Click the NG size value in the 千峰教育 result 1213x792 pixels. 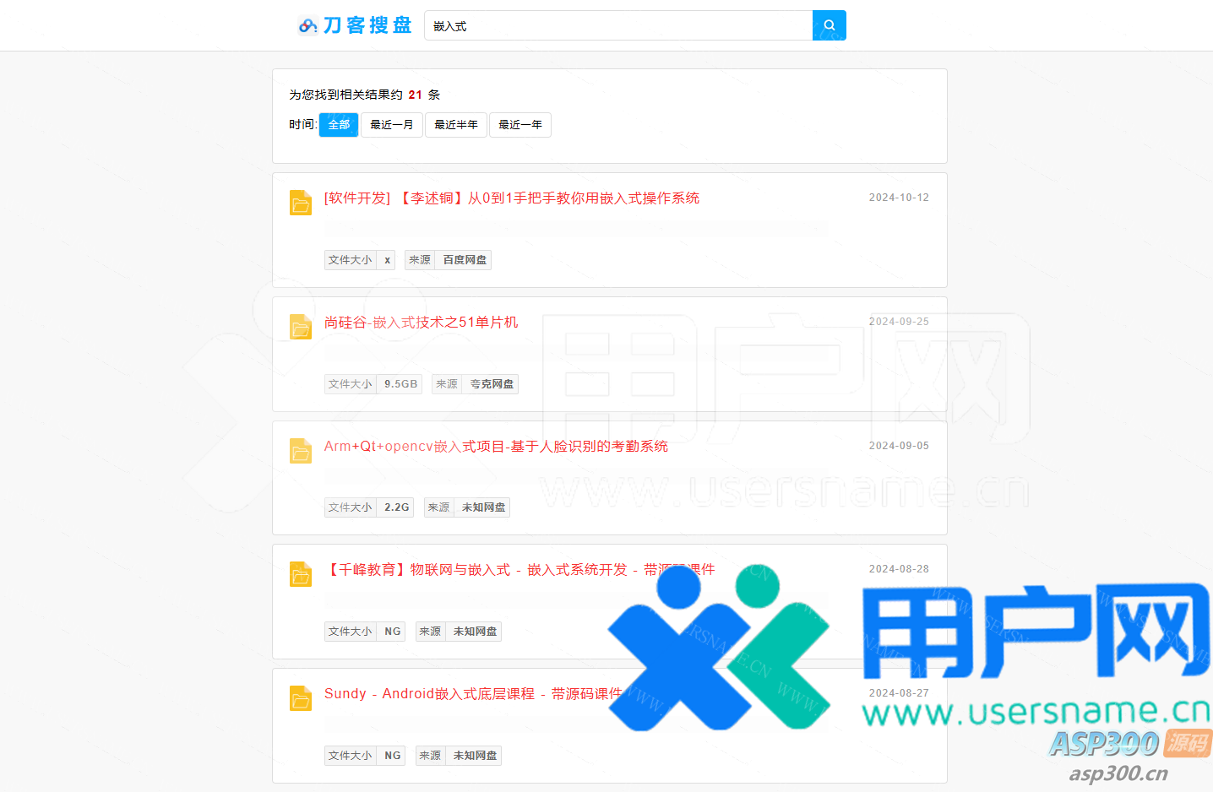point(393,632)
